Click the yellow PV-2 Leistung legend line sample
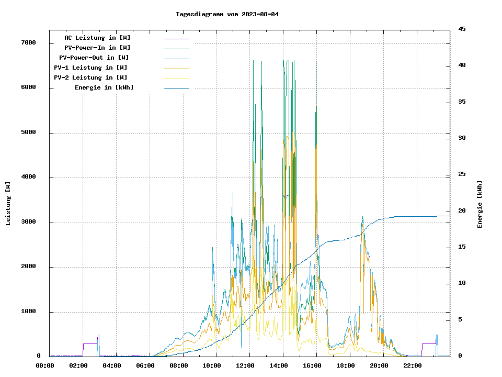This screenshot has height=377, width=502. point(176,79)
